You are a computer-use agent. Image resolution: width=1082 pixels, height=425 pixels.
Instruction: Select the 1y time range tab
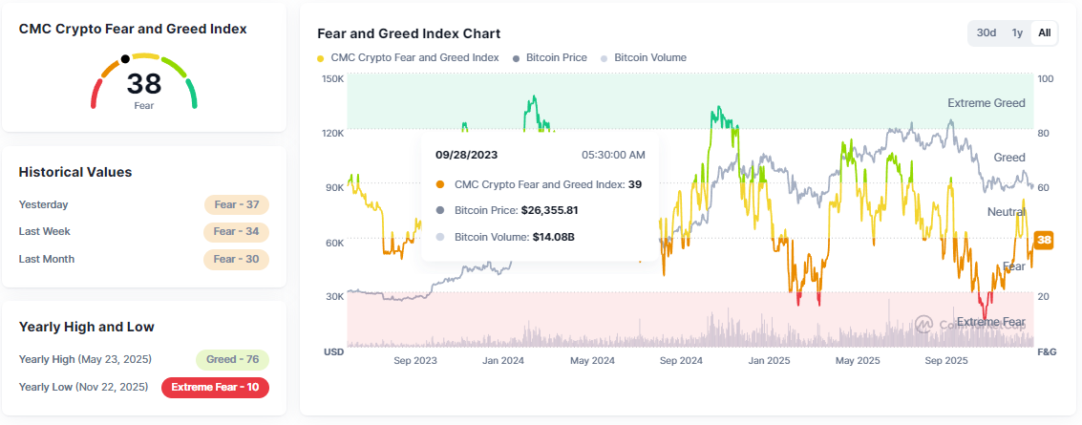pyautogui.click(x=1018, y=32)
